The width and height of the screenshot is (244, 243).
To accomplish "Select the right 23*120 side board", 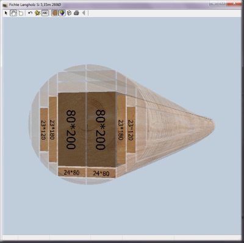I will (131, 130).
